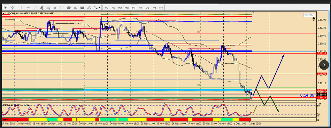
Task: Choose the text label tool
Action: click(x=62, y=8)
